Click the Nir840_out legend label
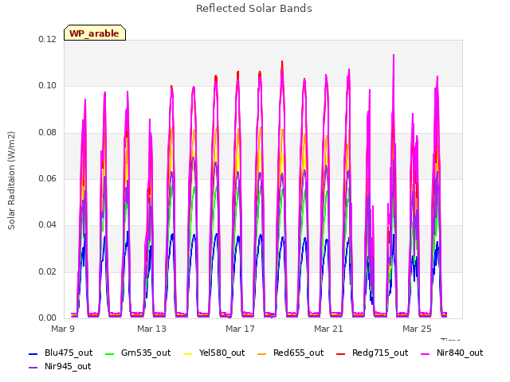Viewport: 510px width, 382px height. (460, 353)
